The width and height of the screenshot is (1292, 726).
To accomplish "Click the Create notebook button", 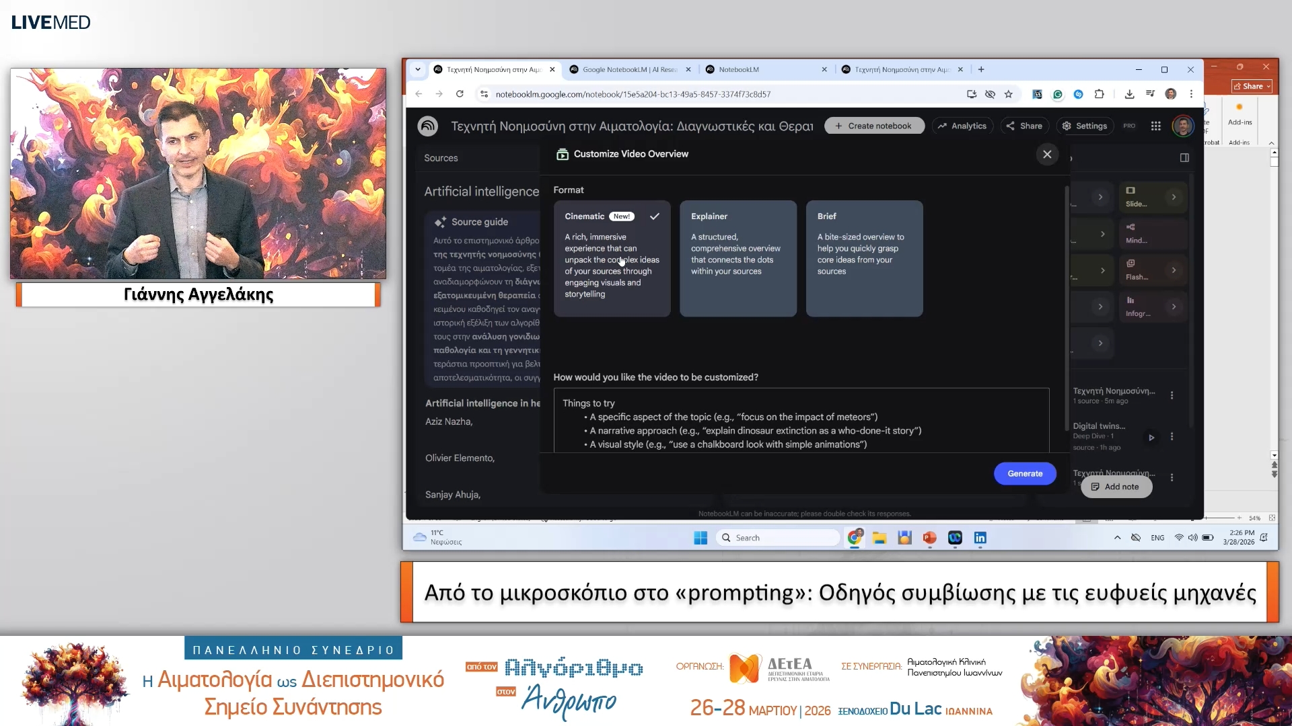I will coord(873,126).
